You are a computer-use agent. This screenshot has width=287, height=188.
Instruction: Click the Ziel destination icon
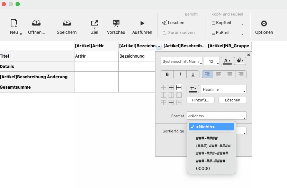pos(95,23)
